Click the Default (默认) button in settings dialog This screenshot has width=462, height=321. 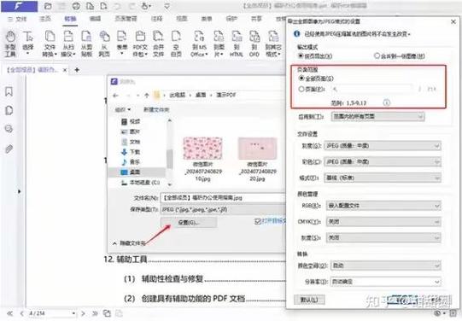(x=309, y=300)
